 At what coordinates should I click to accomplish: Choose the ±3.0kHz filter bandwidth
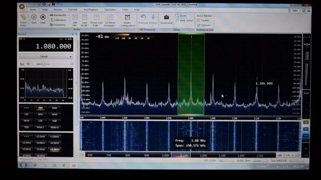(55, 136)
